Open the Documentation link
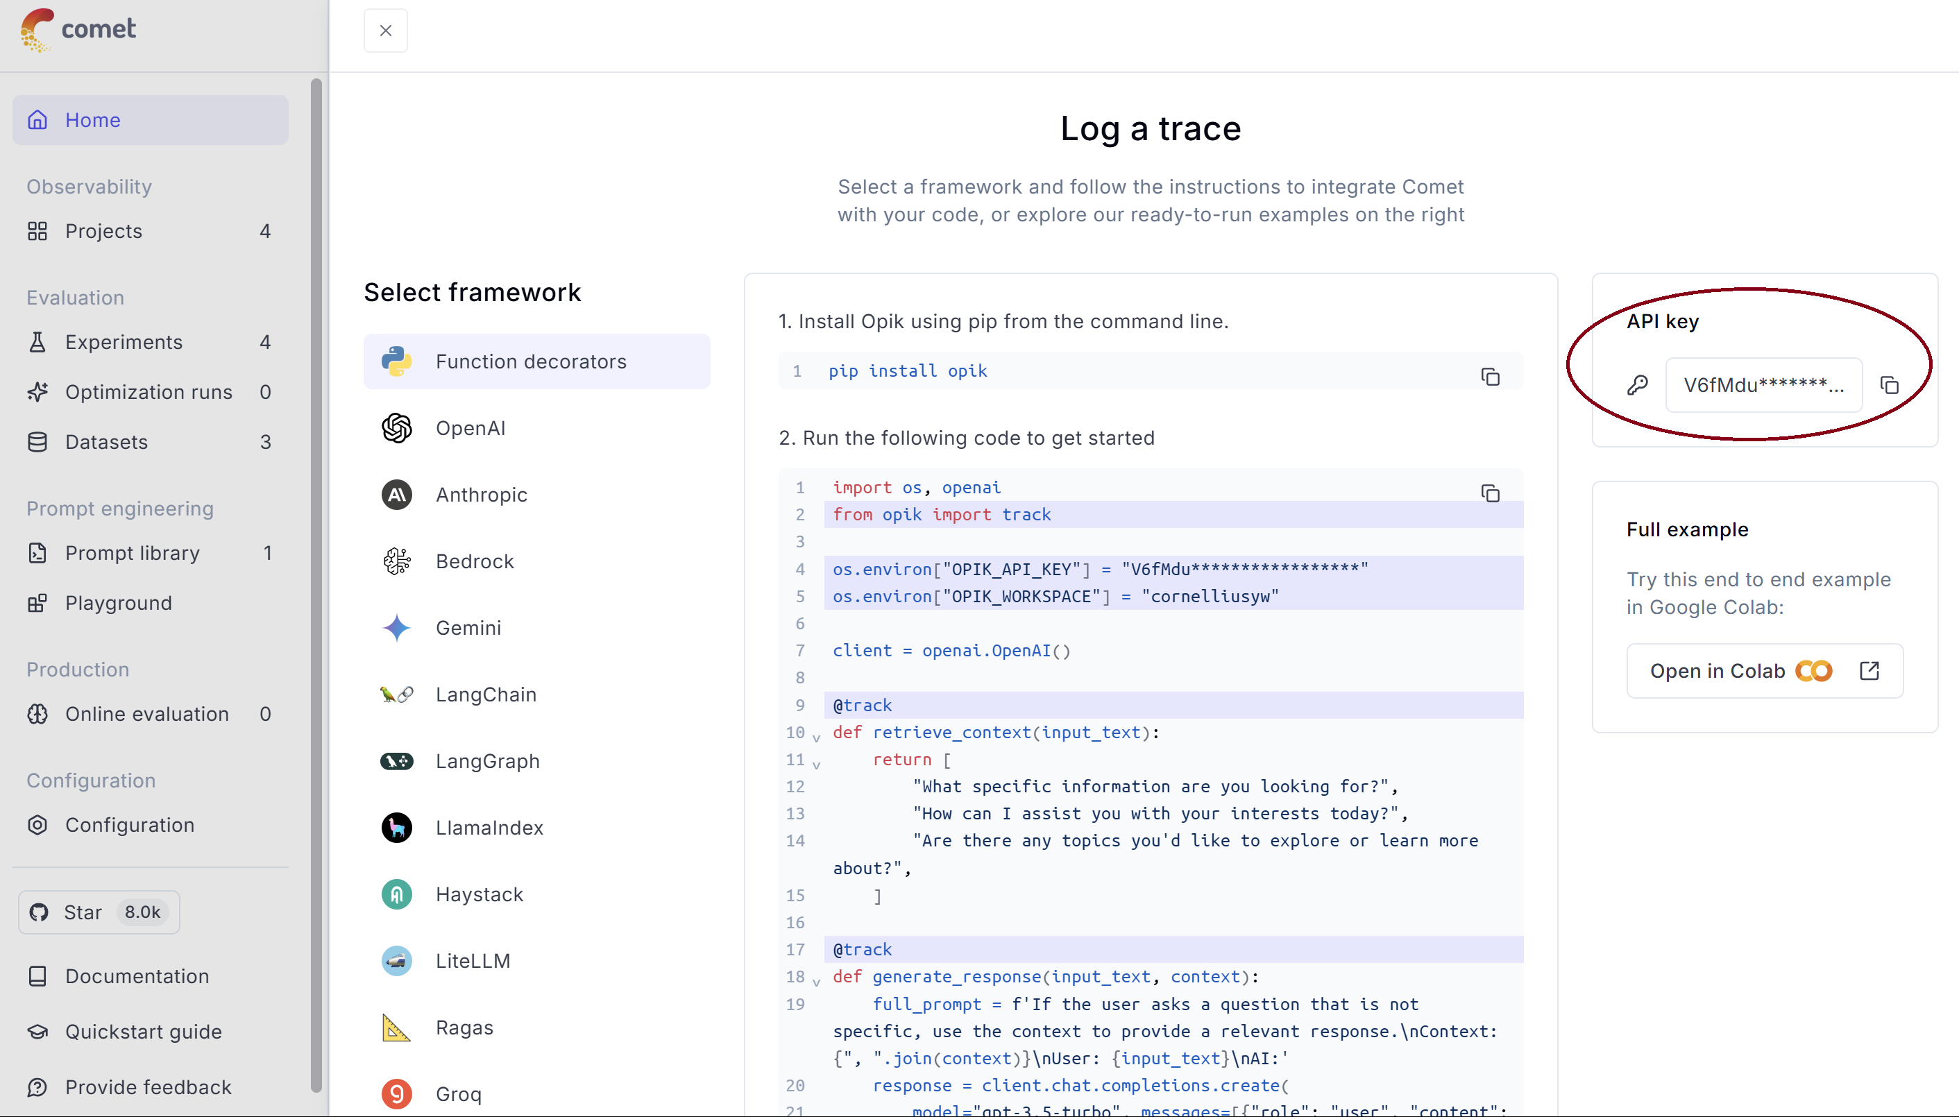1959x1117 pixels. 151,976
